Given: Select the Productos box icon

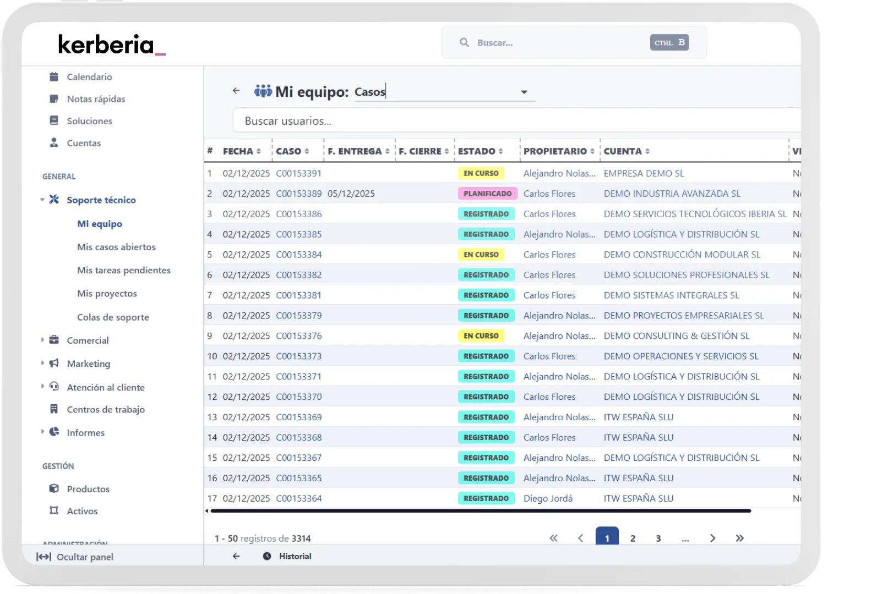Looking at the screenshot, I should (54, 488).
